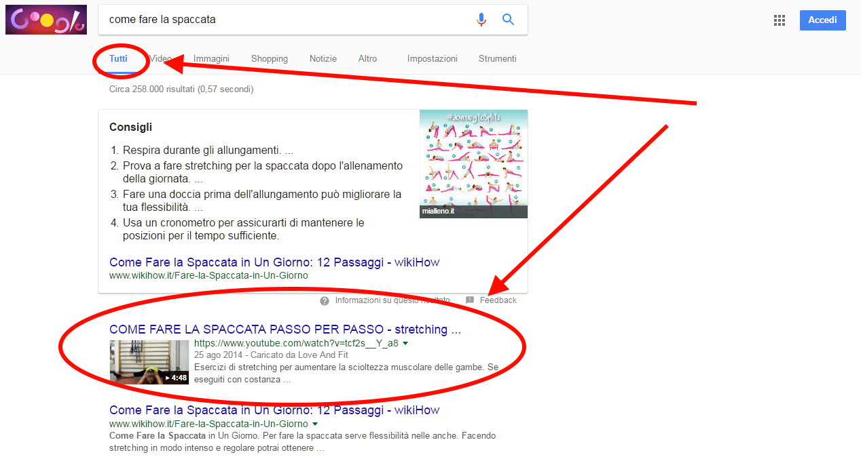The width and height of the screenshot is (861, 459).
Task: Click the question mark icon near Informazioni
Action: click(325, 300)
